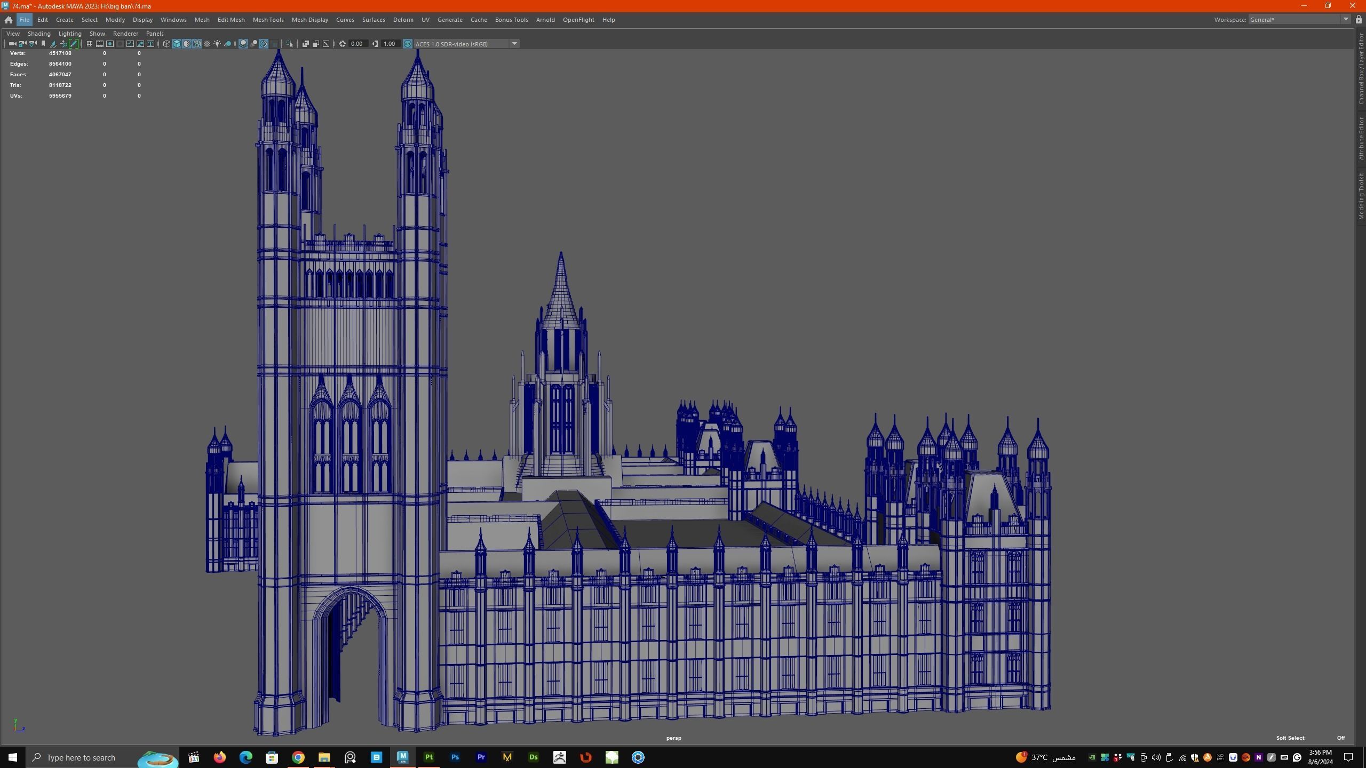The width and height of the screenshot is (1366, 768).
Task: Toggle the resolution gate icon
Action: (110, 44)
